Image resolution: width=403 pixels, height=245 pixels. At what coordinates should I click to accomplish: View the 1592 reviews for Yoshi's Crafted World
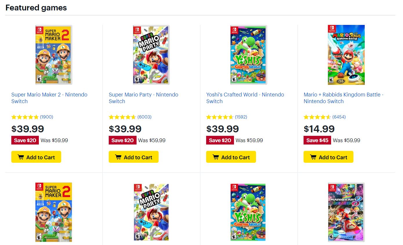click(x=241, y=117)
